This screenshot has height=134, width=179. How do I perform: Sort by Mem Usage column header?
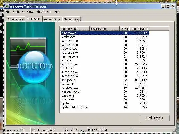(x=139, y=29)
